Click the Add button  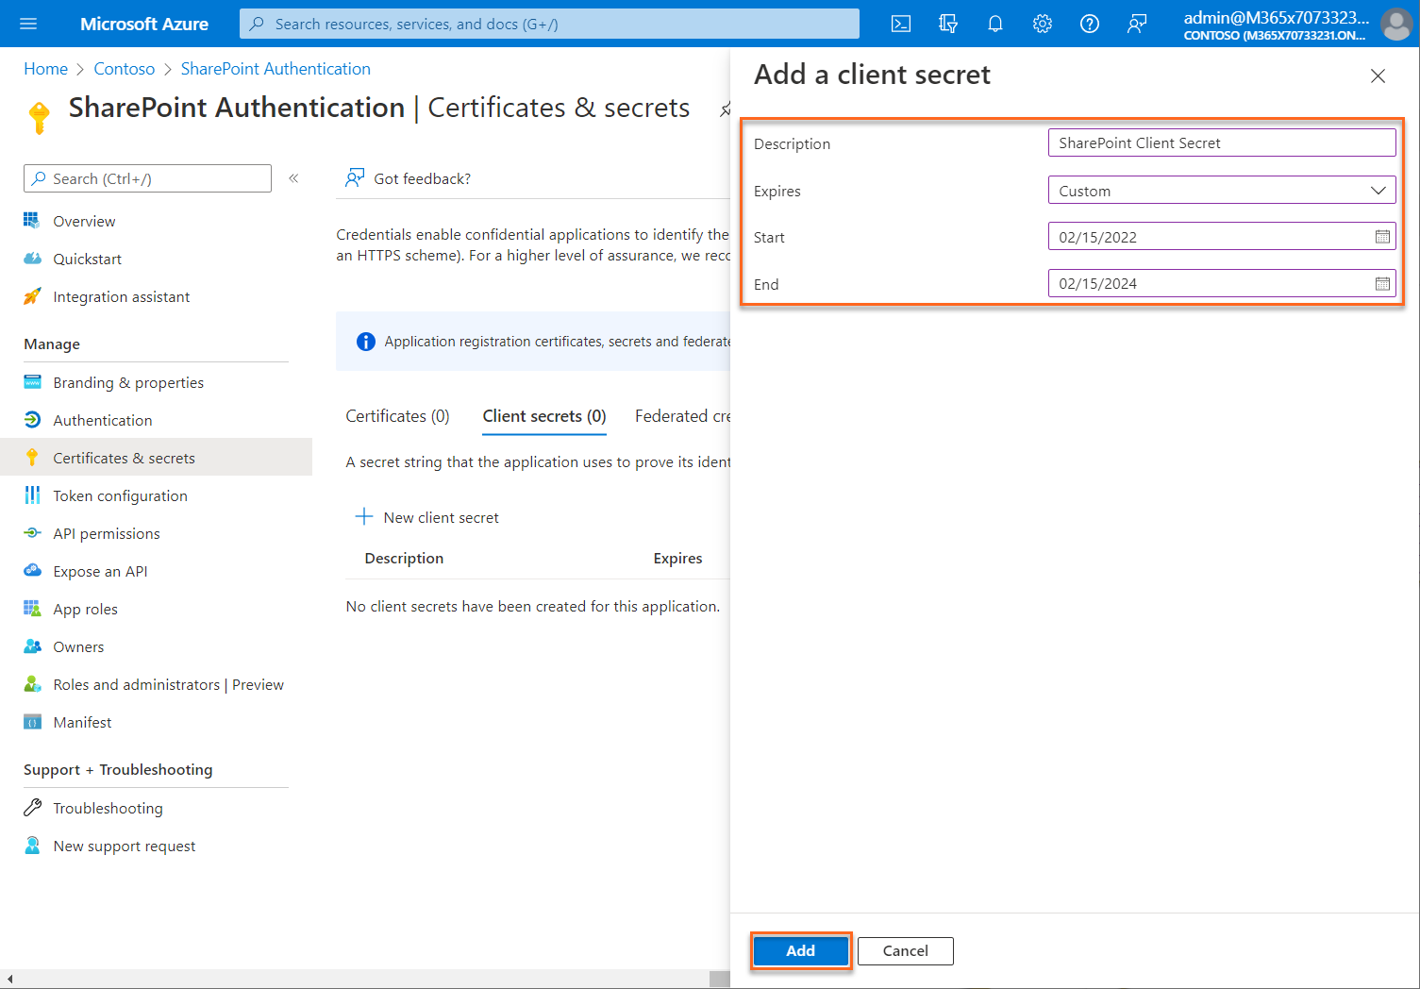800,950
